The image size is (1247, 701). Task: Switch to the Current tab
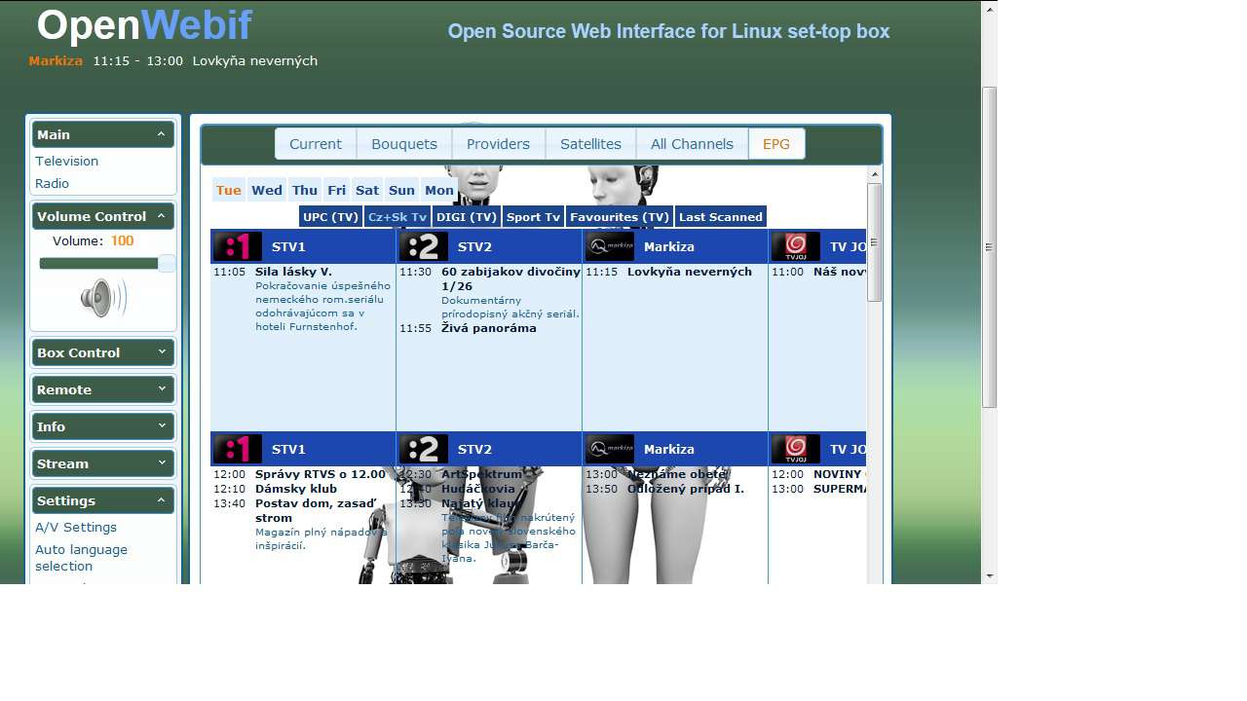(316, 144)
